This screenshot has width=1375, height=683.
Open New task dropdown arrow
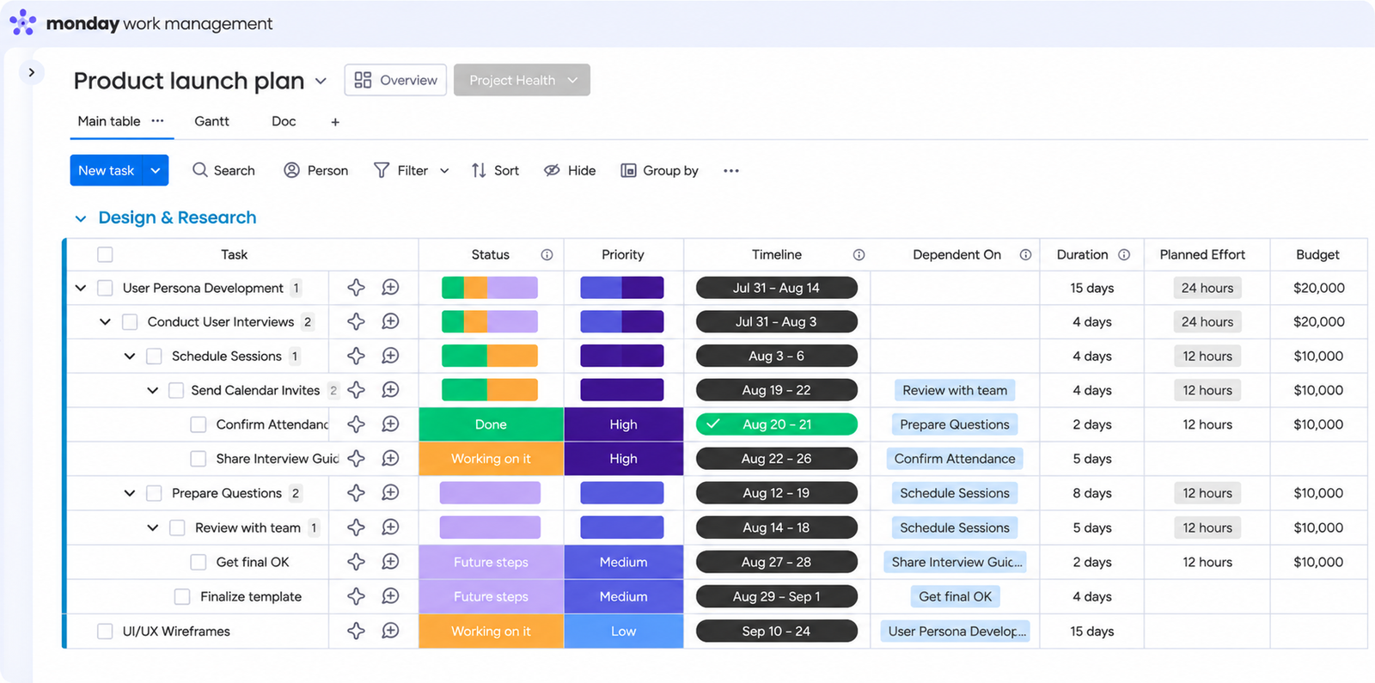tap(156, 170)
